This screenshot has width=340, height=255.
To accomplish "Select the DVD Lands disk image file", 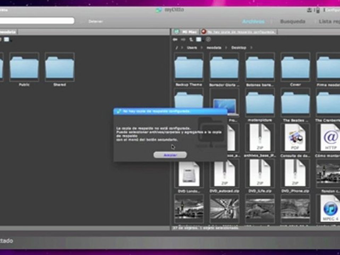I will (189, 176).
